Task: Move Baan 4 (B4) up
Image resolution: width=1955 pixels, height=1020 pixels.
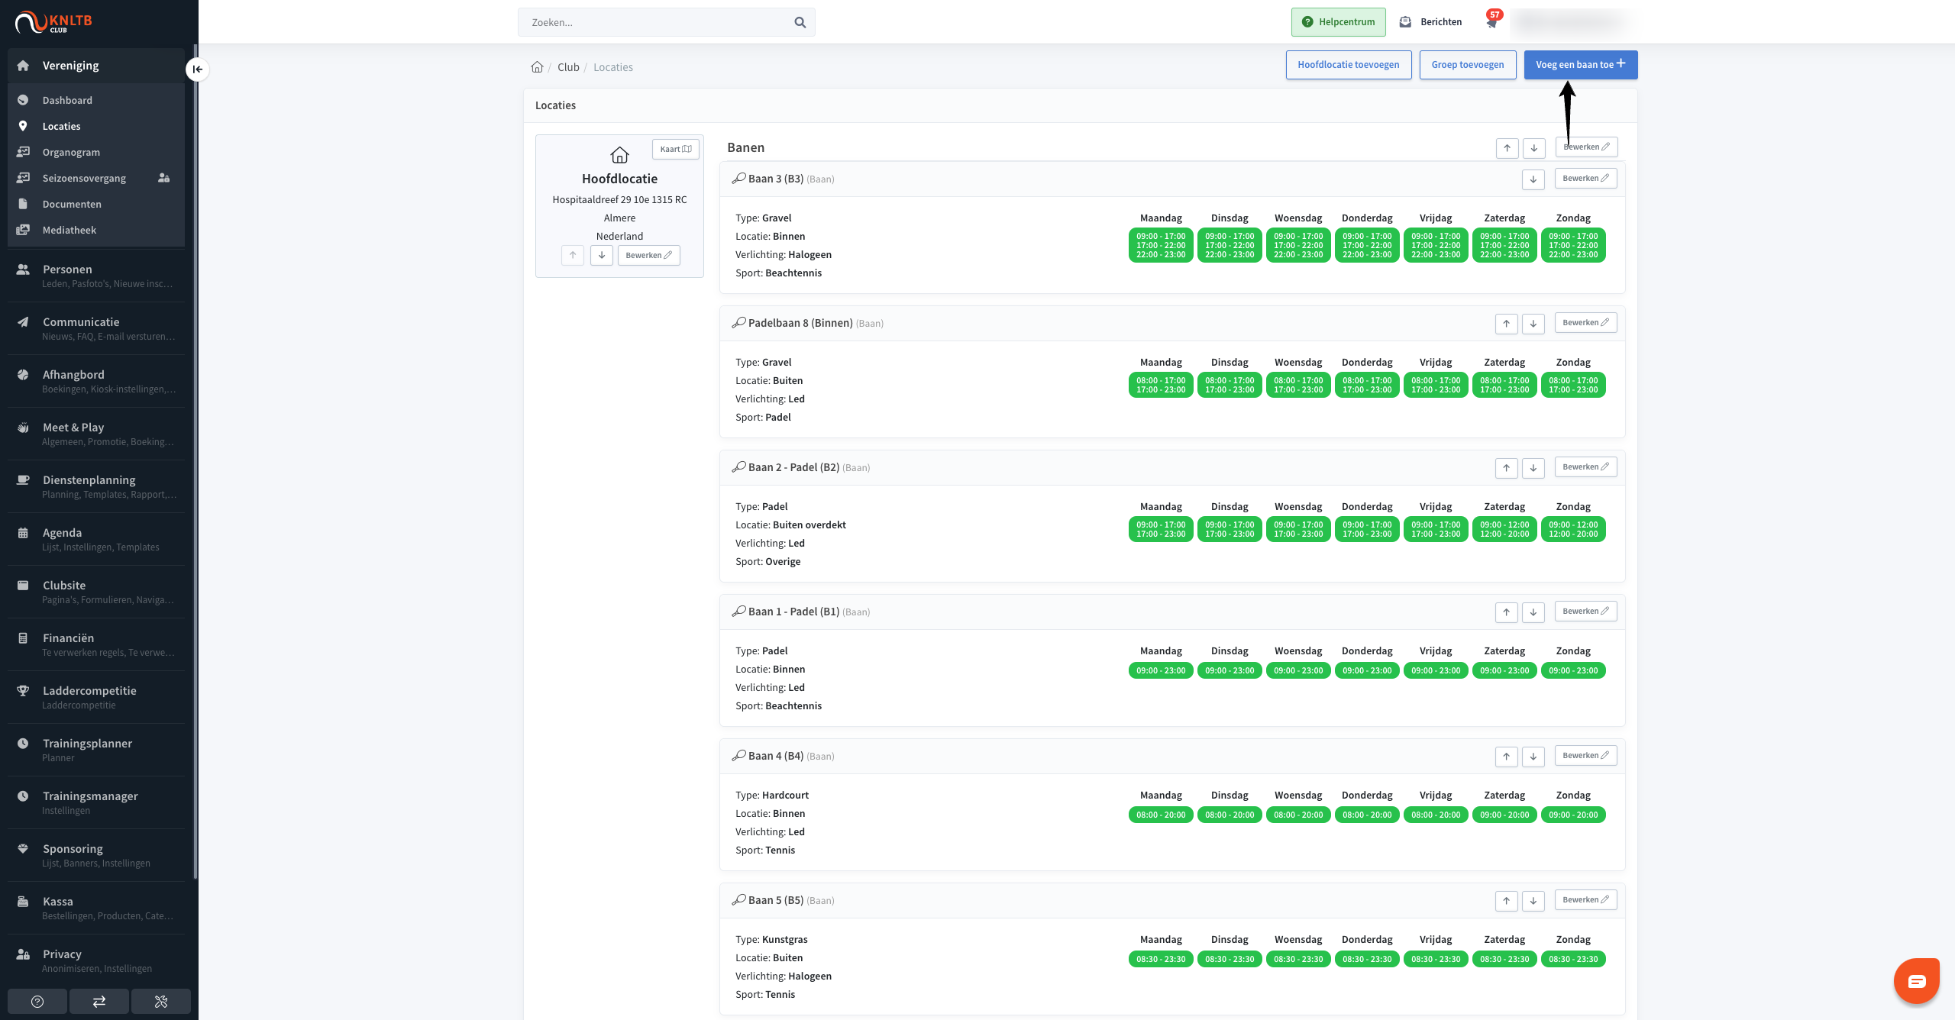Action: pos(1506,757)
